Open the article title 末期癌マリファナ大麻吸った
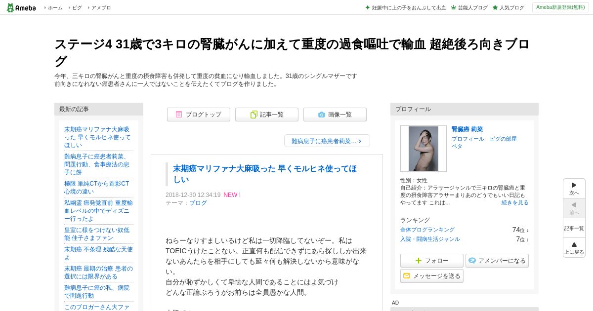Image resolution: width=593 pixels, height=311 pixels. 265,174
